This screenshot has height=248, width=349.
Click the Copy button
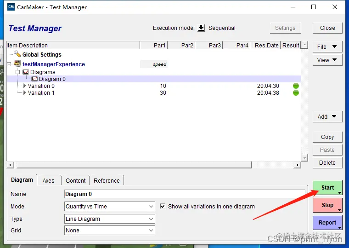tap(327, 137)
